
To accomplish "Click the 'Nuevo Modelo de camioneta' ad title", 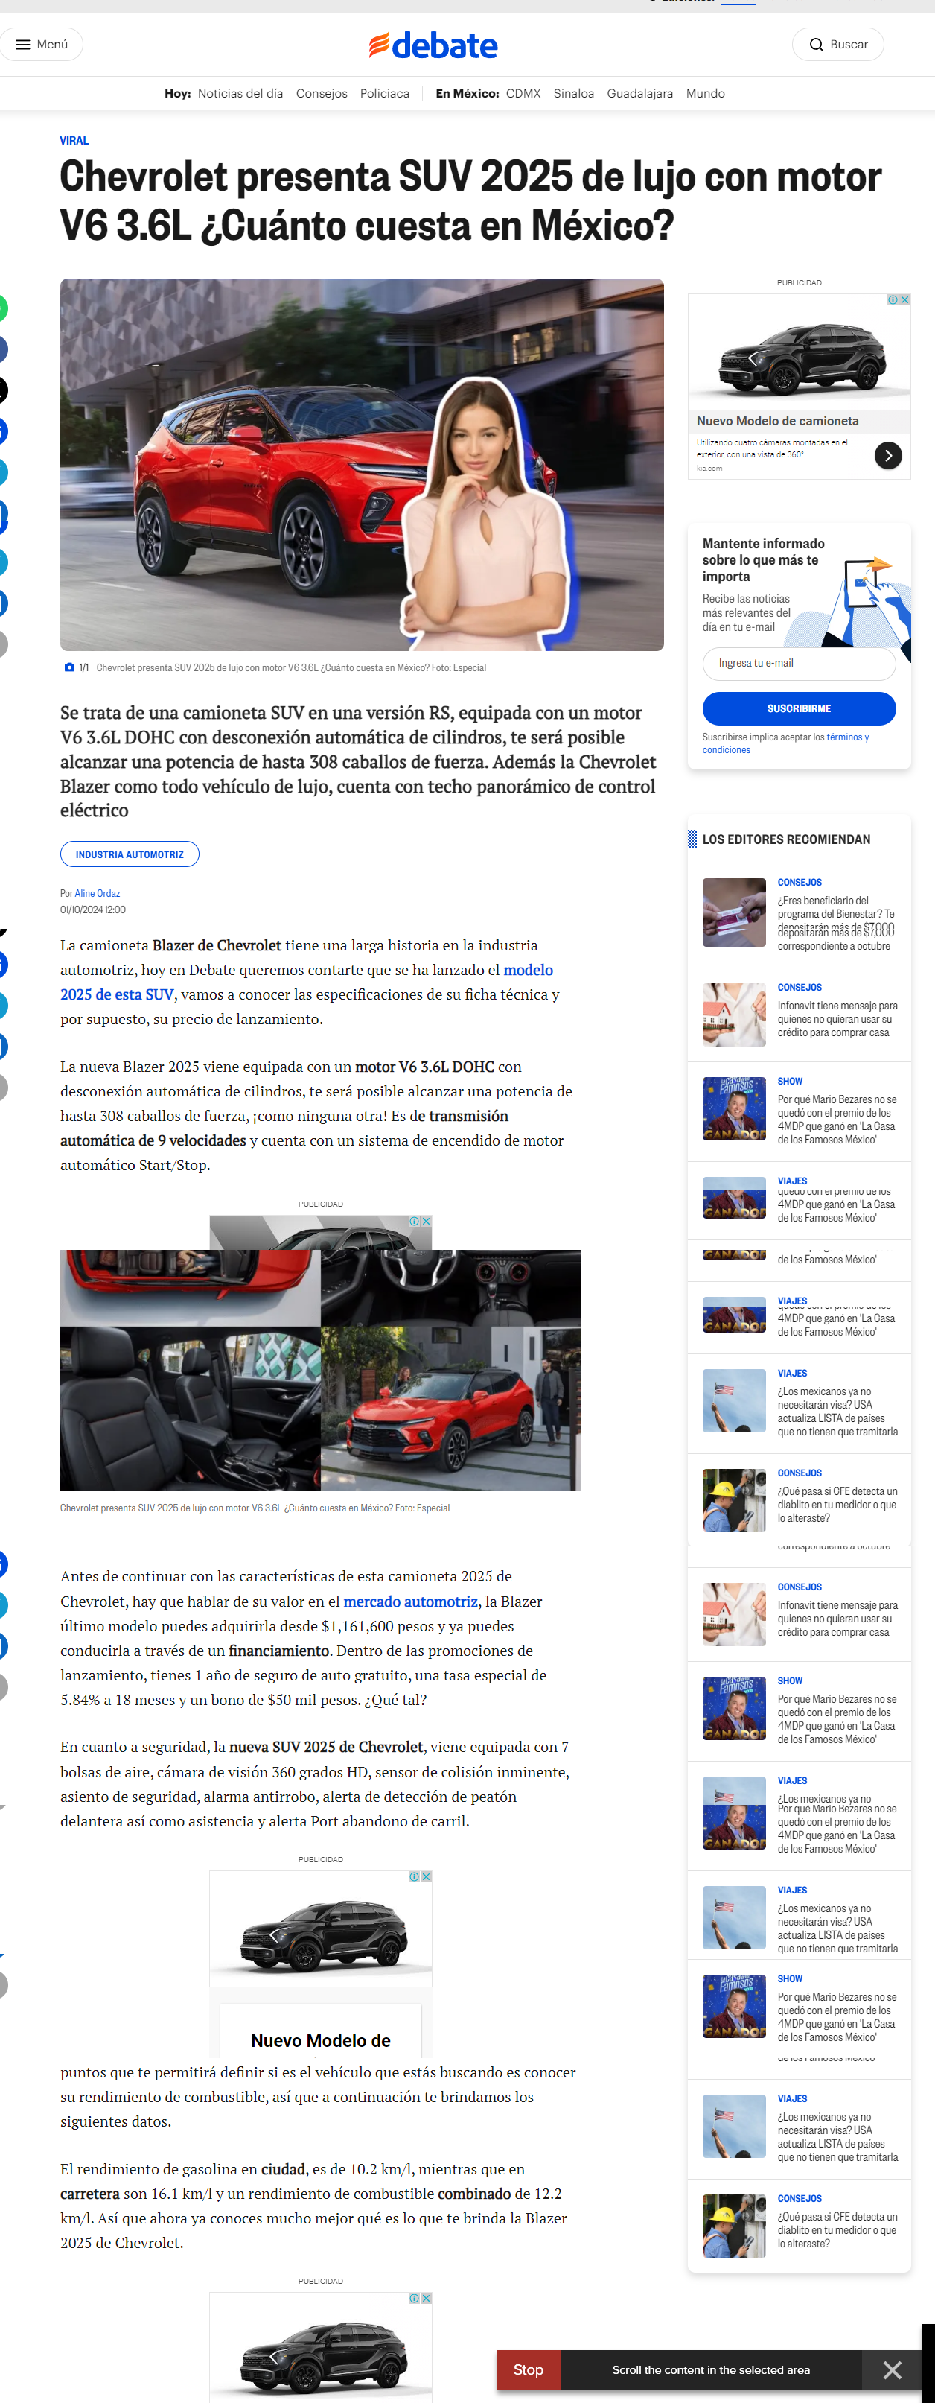I will pos(777,422).
